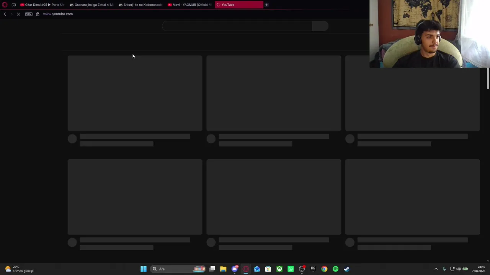This screenshot has width=490, height=275.
Task: Toggle the Opera VPN badge
Action: [x=29, y=14]
